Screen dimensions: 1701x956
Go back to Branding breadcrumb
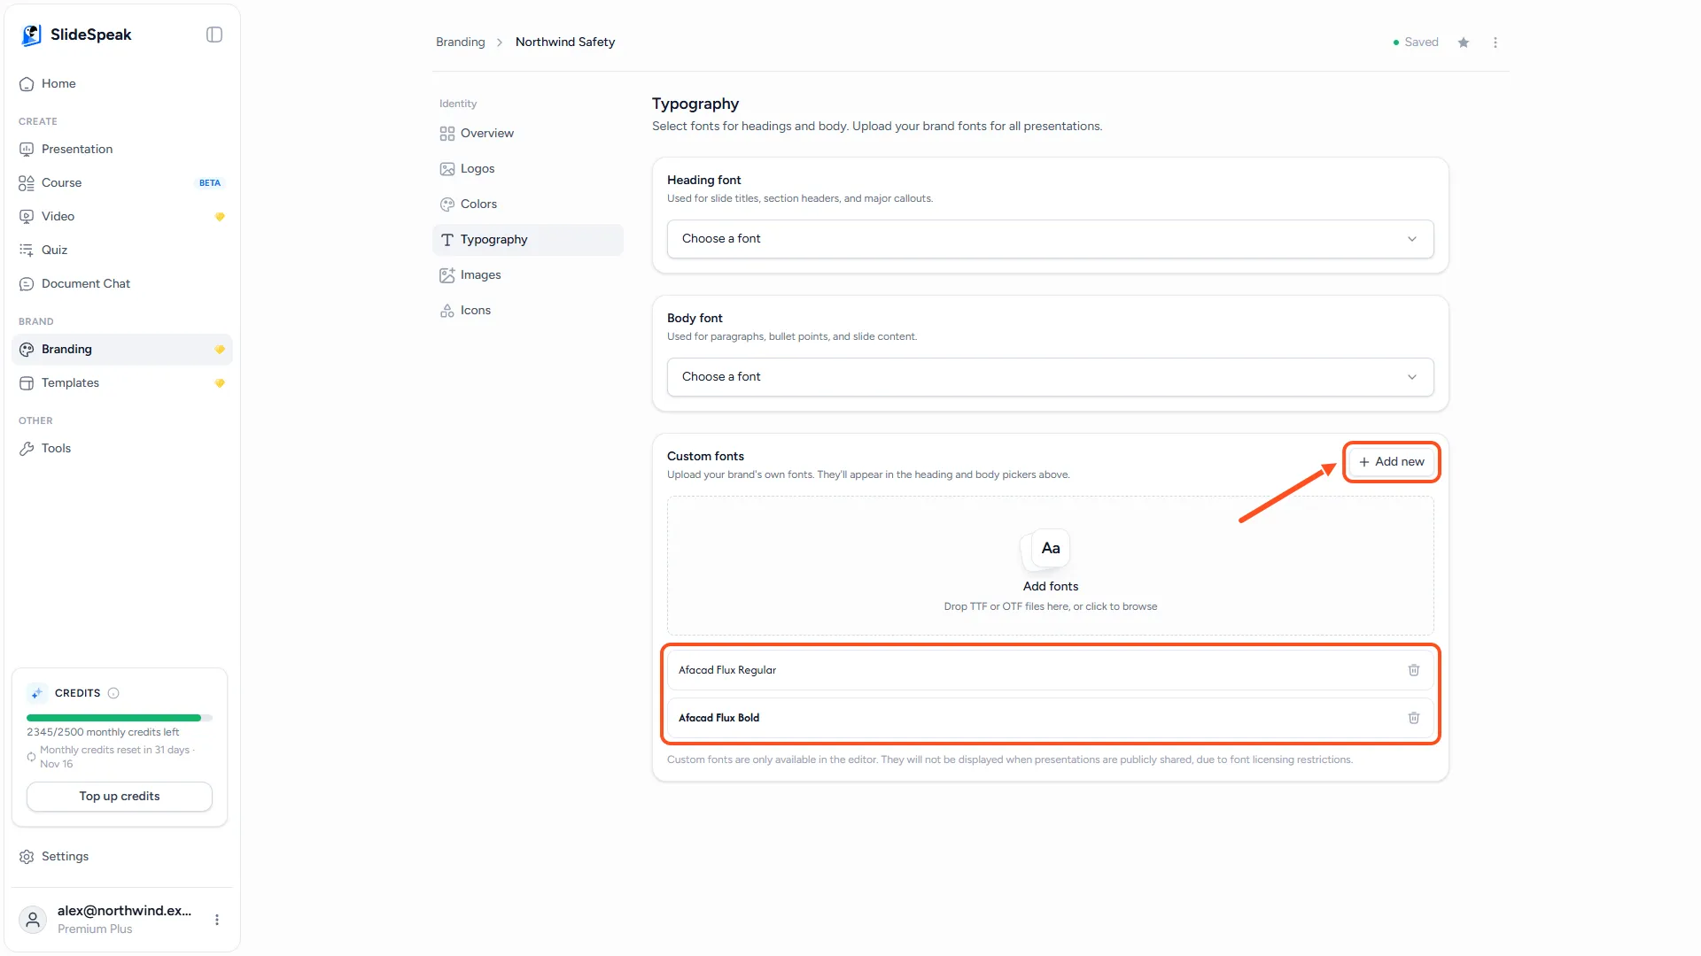(x=461, y=42)
